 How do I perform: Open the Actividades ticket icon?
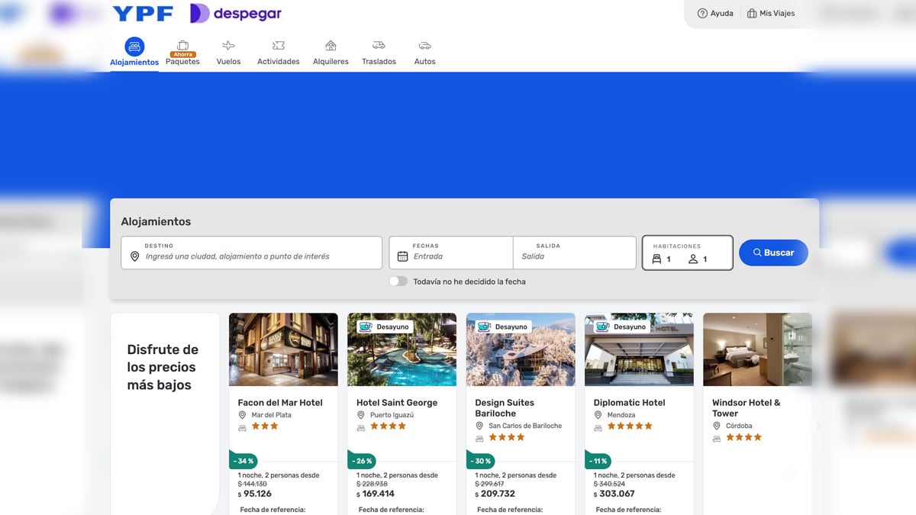coord(279,46)
